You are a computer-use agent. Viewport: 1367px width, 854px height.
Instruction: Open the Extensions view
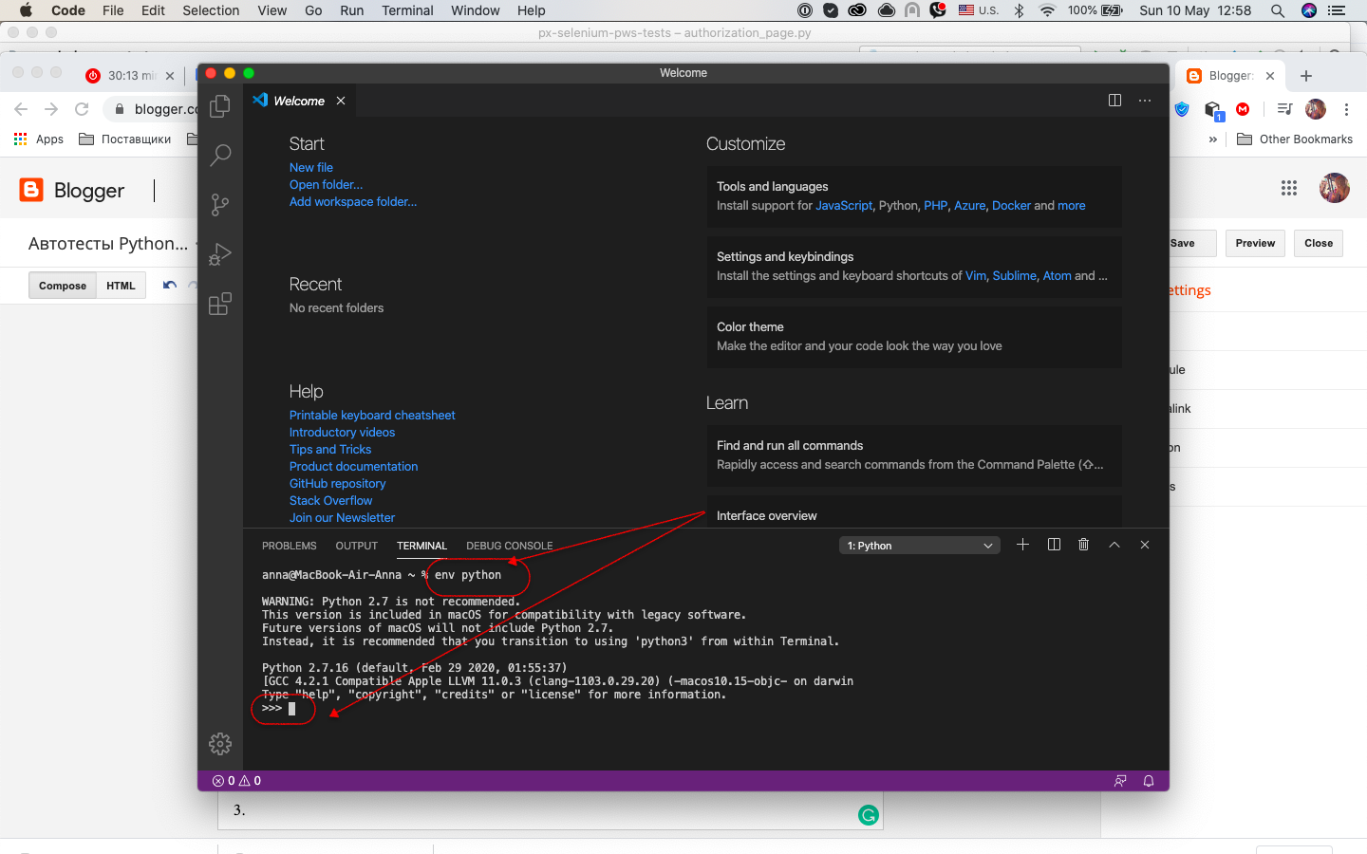[220, 304]
